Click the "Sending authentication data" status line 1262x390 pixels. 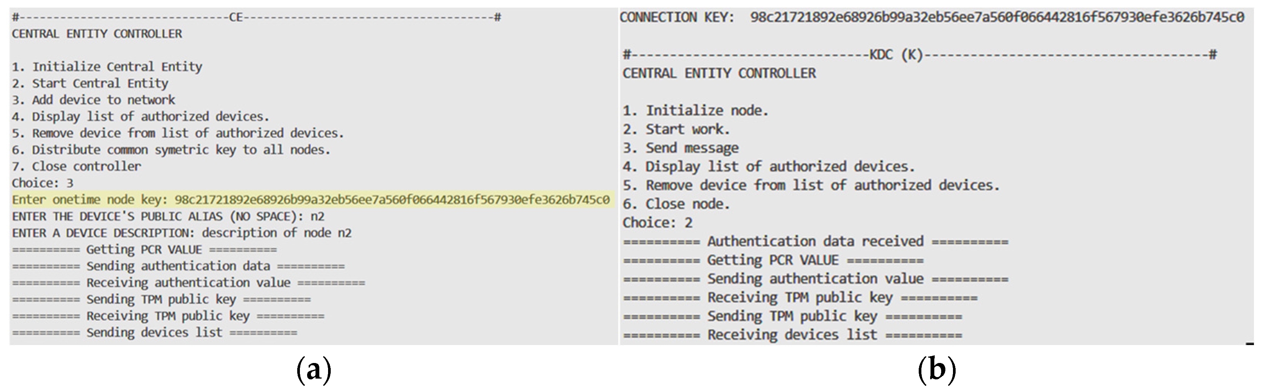point(178,267)
